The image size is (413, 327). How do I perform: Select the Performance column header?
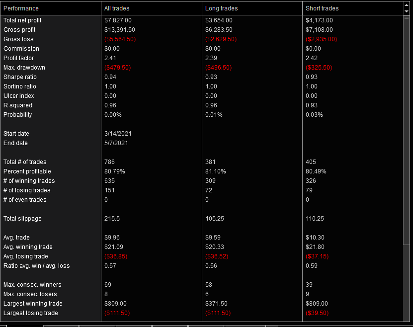pos(21,8)
